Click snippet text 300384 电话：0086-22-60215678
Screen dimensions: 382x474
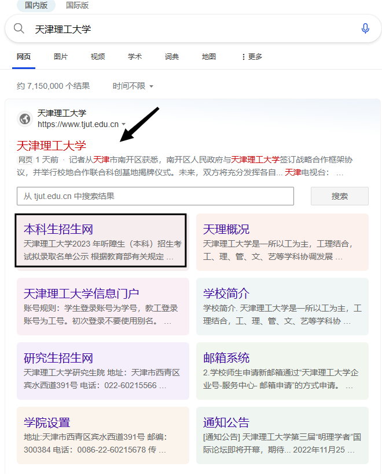pos(85,450)
